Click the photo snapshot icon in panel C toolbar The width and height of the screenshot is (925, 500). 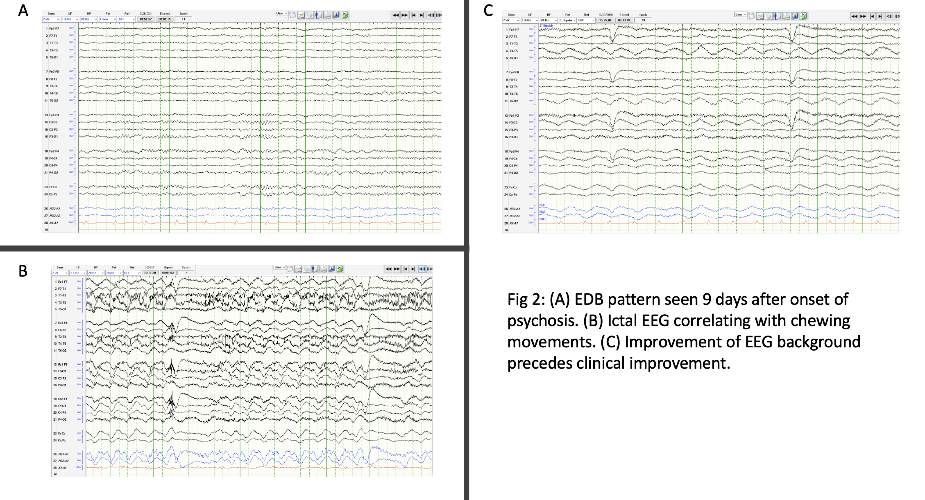click(795, 16)
